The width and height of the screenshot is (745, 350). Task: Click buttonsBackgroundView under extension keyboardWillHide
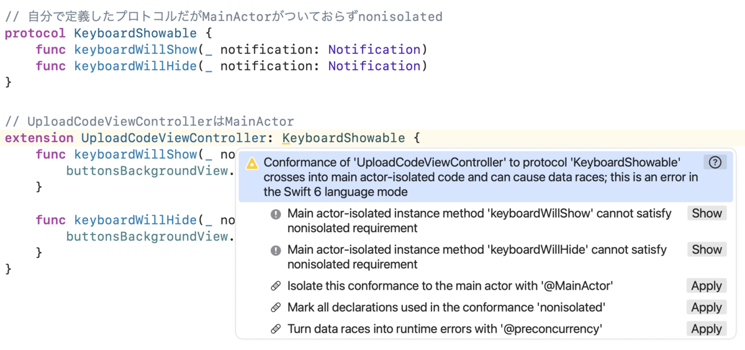pyautogui.click(x=147, y=236)
